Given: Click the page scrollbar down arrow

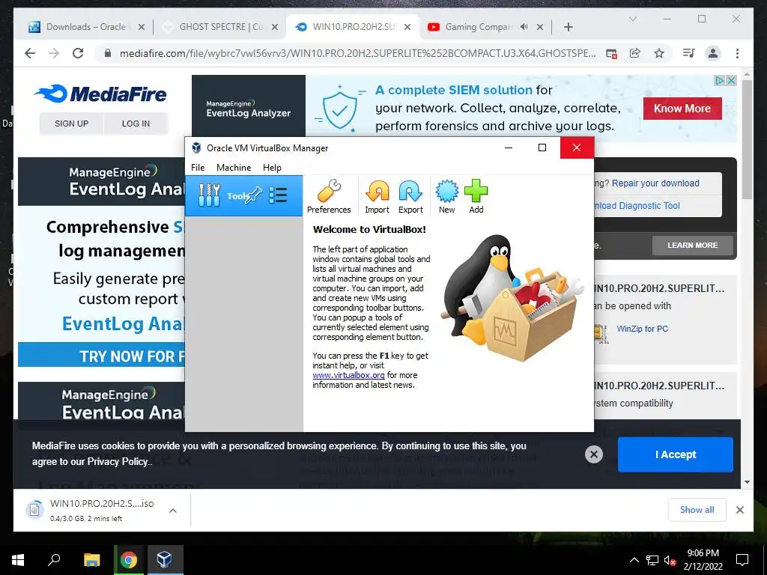Looking at the screenshot, I should [747, 482].
